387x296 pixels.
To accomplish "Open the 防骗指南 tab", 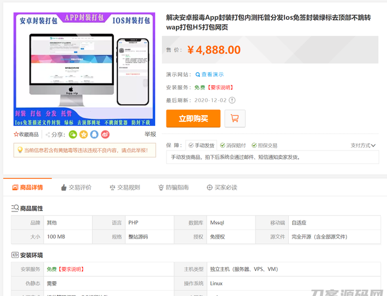I will point(173,187).
